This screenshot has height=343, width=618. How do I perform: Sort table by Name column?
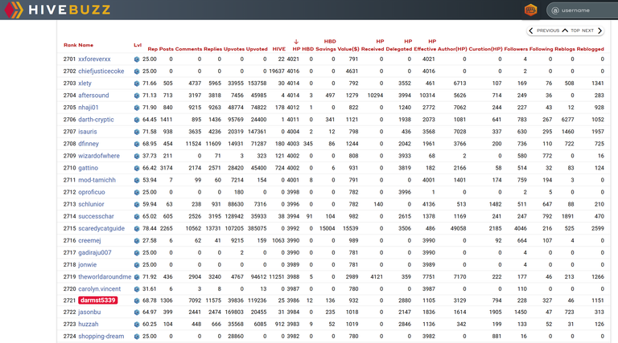tap(85, 45)
